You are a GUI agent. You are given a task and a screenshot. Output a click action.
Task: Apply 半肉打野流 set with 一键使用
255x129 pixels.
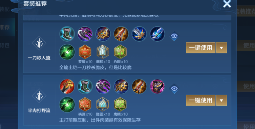(201, 100)
